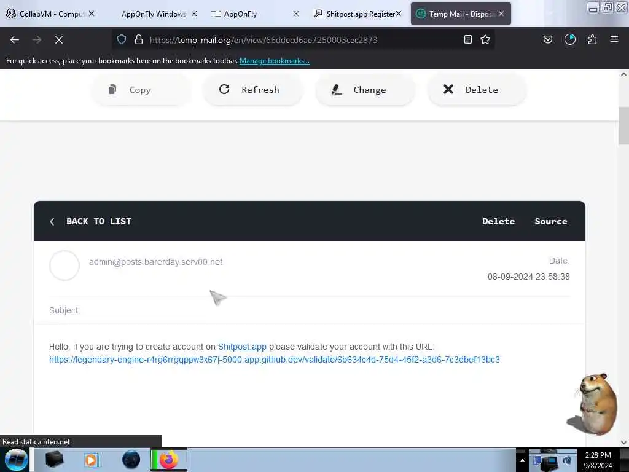Select the Temp Mail tab
Image resolution: width=629 pixels, height=472 pixels.
point(459,14)
